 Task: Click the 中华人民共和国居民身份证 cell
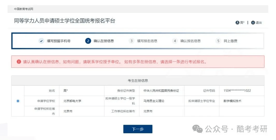162,90
